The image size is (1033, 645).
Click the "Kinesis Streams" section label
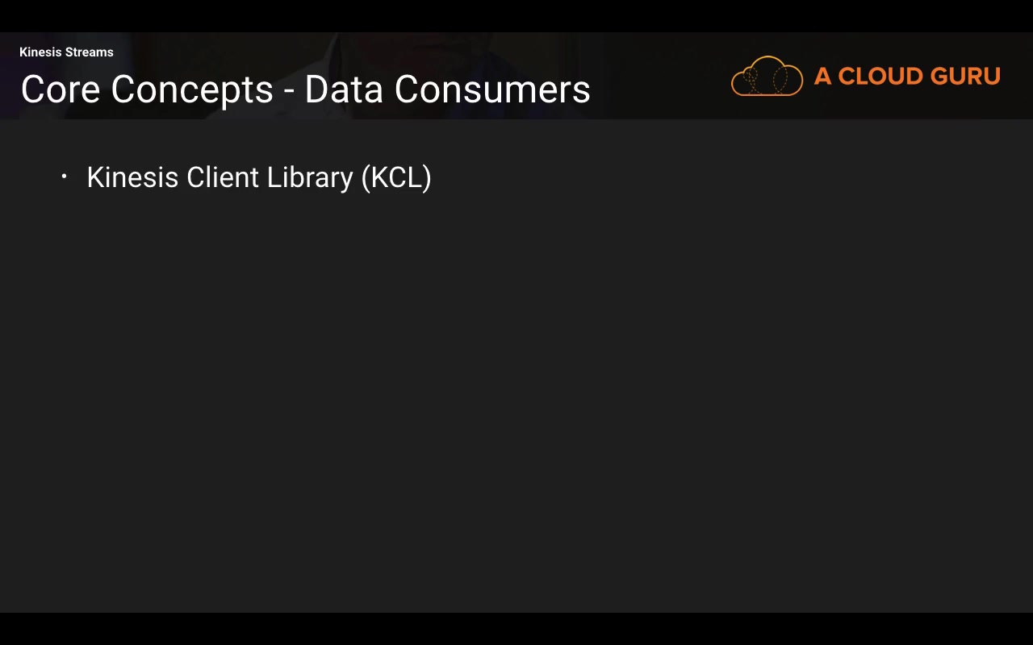[66, 52]
